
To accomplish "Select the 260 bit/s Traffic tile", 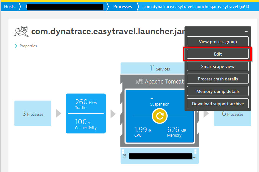I will coord(86,104).
